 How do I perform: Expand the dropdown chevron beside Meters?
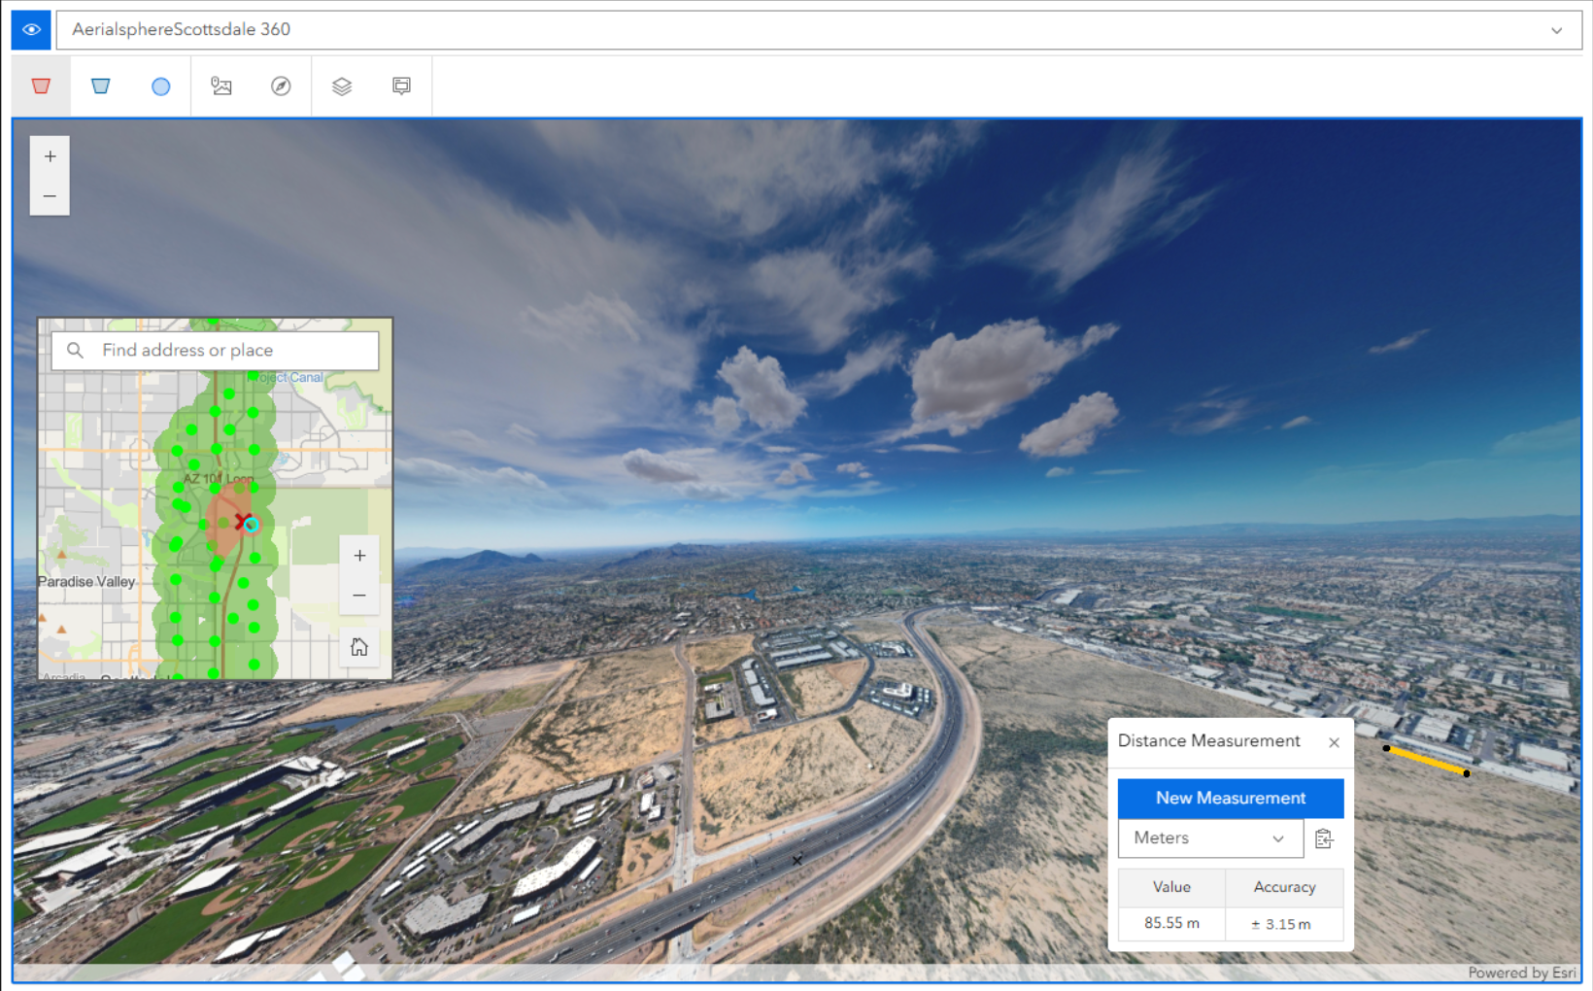tap(1279, 837)
